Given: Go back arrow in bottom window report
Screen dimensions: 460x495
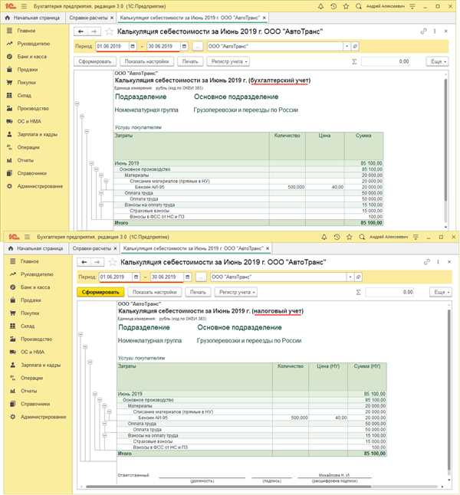Looking at the screenshot, I should pos(84,262).
